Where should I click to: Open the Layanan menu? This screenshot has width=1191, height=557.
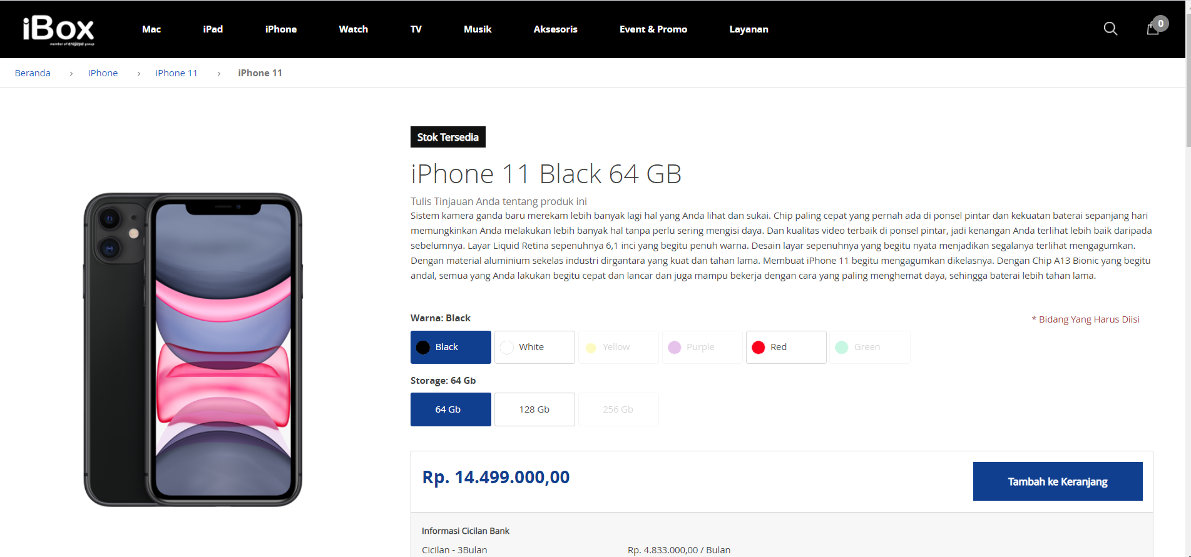point(749,29)
